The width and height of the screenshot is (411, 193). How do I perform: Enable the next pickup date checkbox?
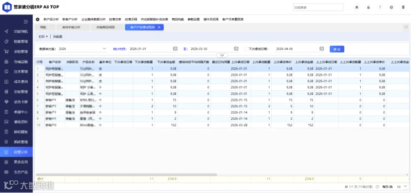point(247,49)
